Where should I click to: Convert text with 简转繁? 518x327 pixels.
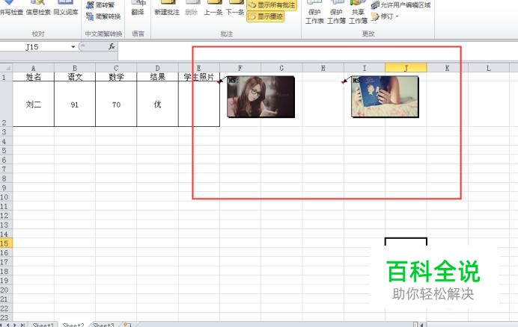coord(100,5)
